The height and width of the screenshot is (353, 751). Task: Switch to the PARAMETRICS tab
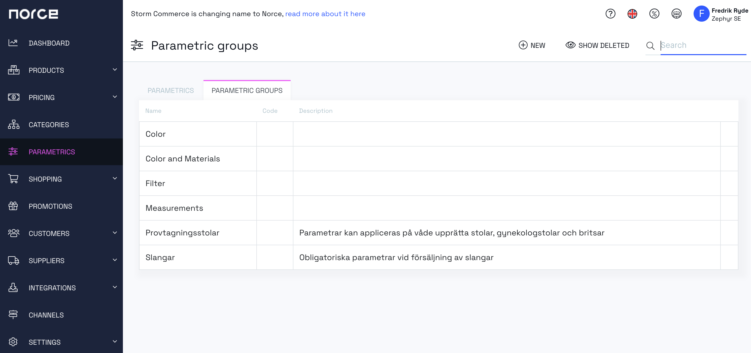[x=171, y=90]
